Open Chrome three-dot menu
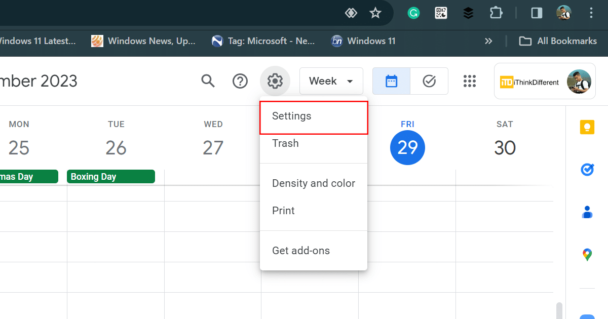 (591, 13)
